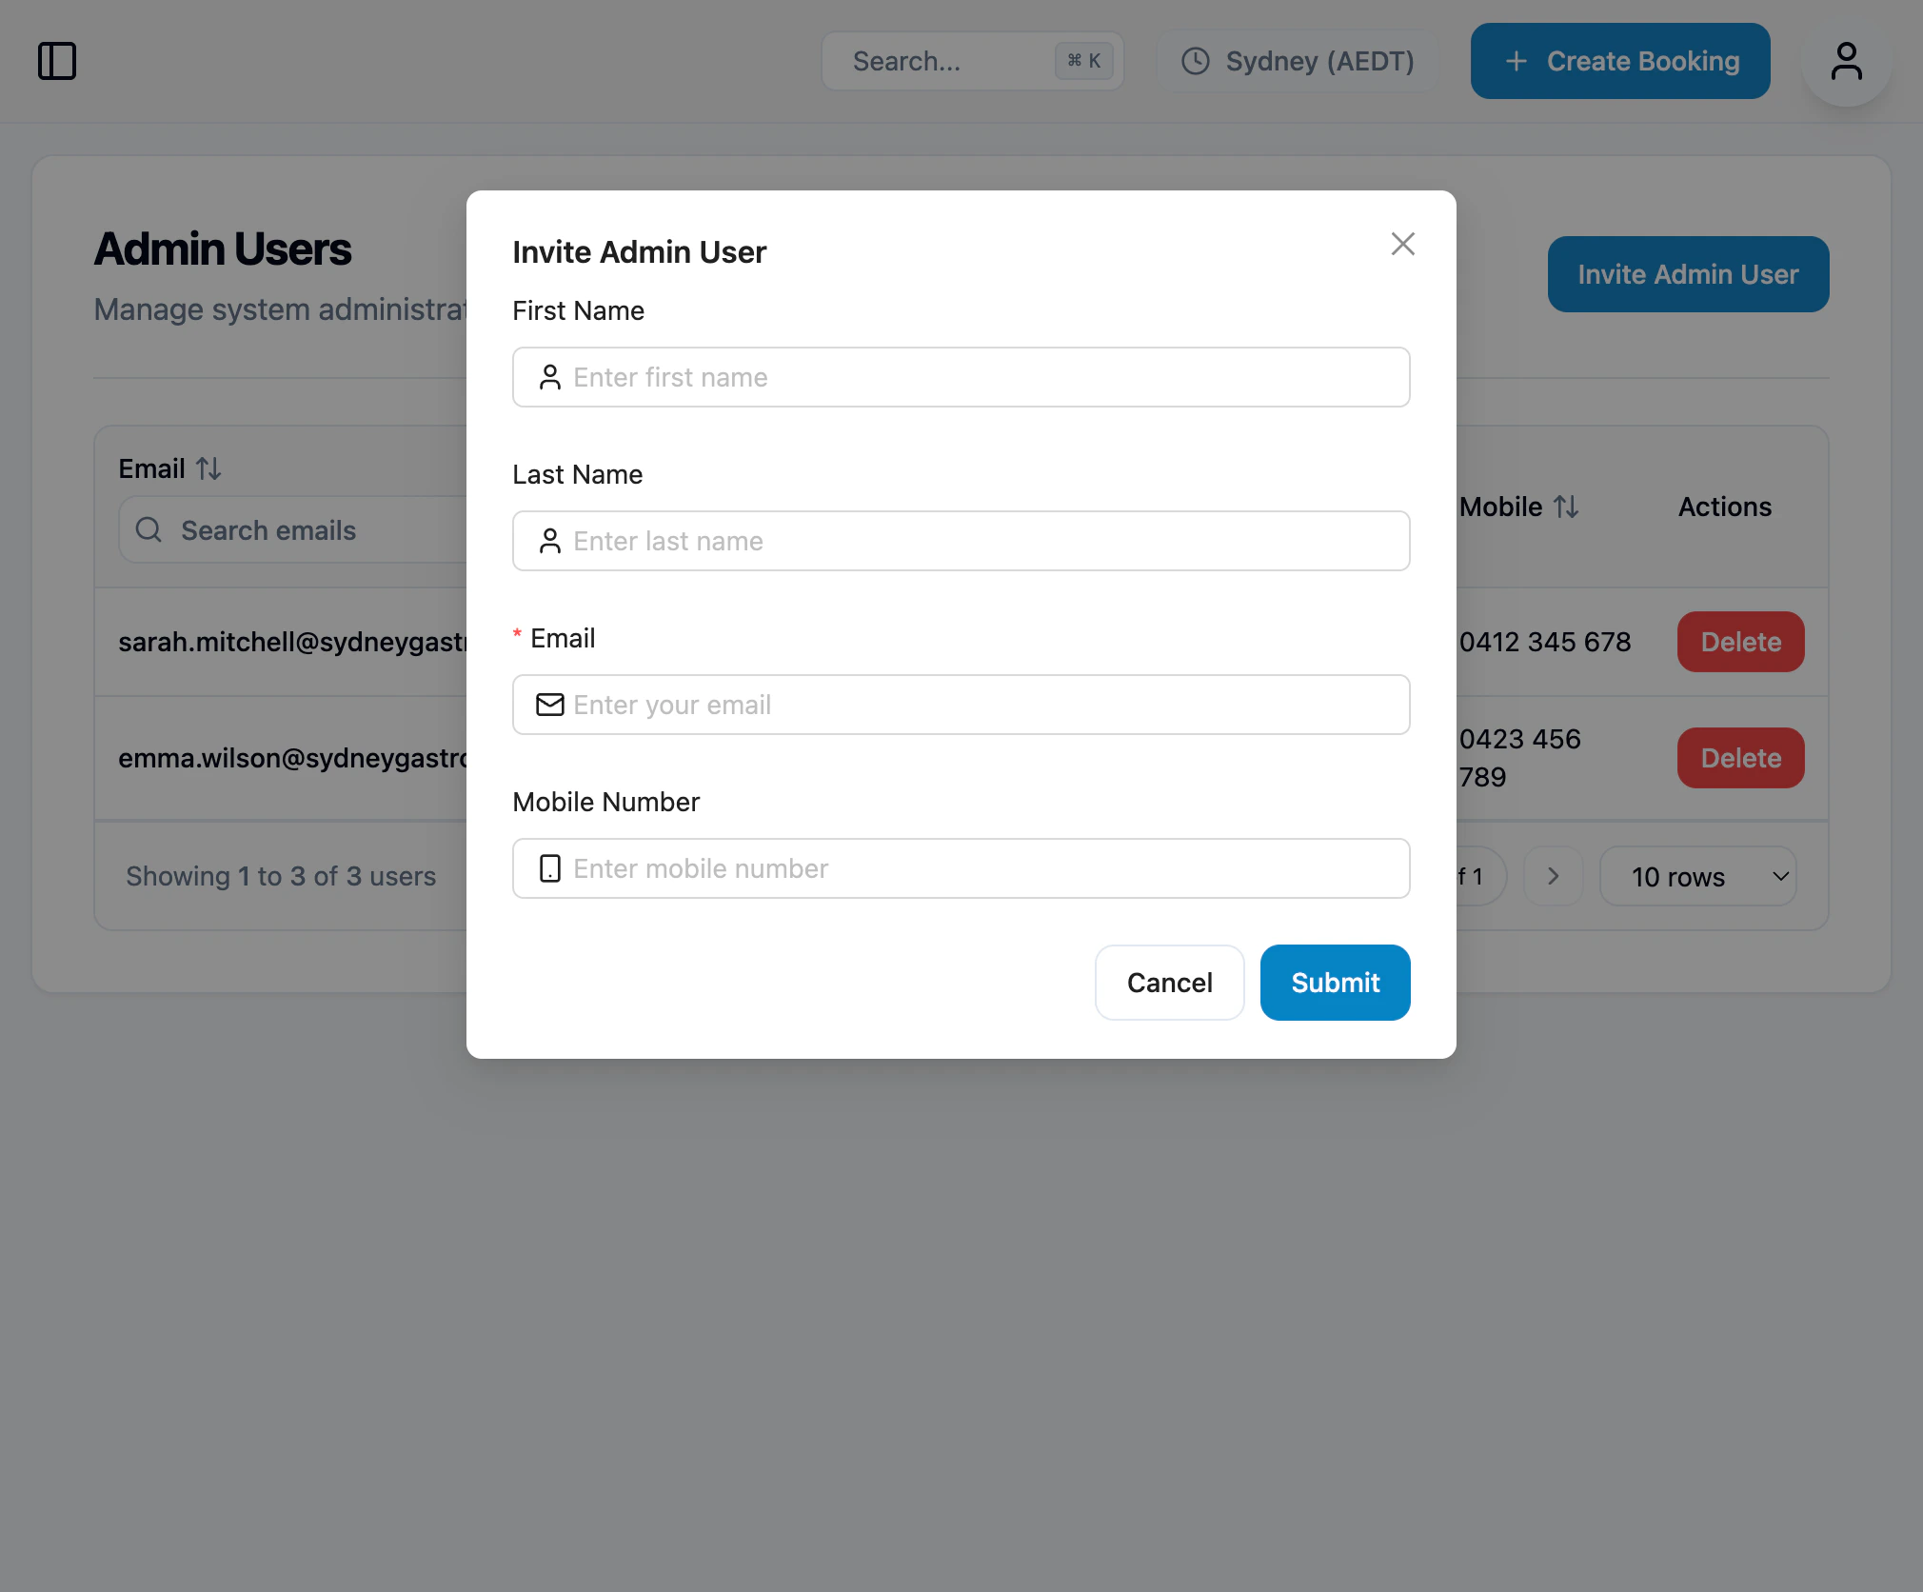Submit the Invite Admin User form
This screenshot has width=1923, height=1592.
(x=1334, y=983)
